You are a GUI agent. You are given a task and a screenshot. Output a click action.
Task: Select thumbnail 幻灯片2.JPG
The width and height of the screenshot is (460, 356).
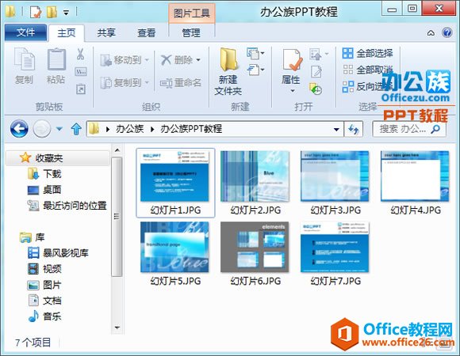click(255, 183)
